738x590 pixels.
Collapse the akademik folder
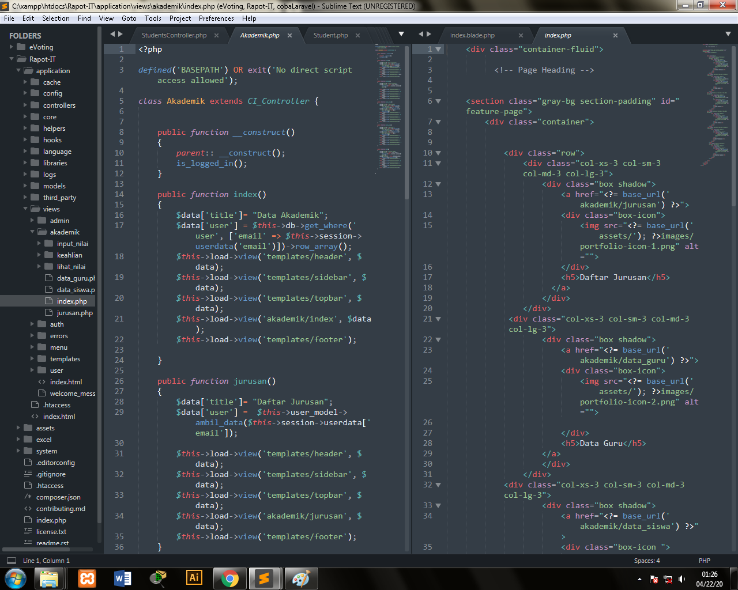pyautogui.click(x=32, y=232)
